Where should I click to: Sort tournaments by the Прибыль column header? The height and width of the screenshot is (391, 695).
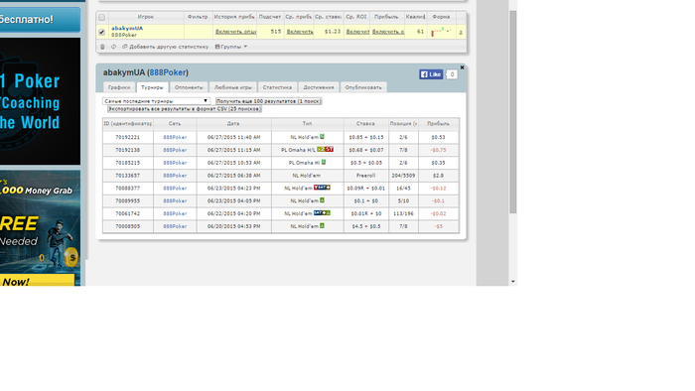point(439,124)
